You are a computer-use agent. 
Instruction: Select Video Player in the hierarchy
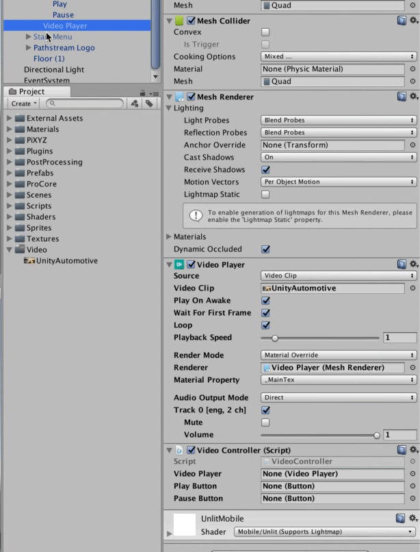point(65,26)
